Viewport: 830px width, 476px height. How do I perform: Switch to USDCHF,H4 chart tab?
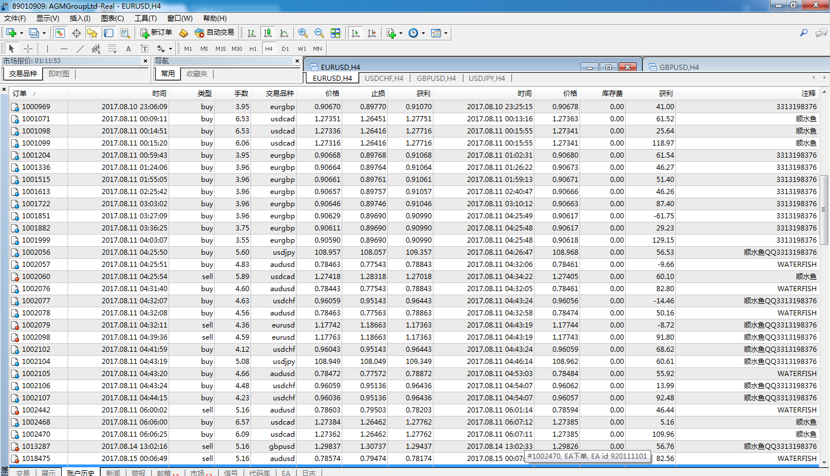pos(384,78)
